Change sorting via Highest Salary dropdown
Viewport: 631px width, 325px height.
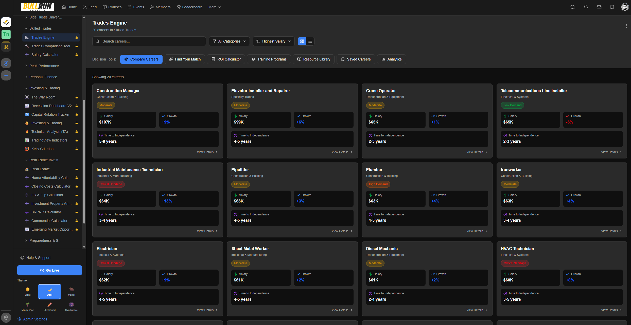click(273, 41)
